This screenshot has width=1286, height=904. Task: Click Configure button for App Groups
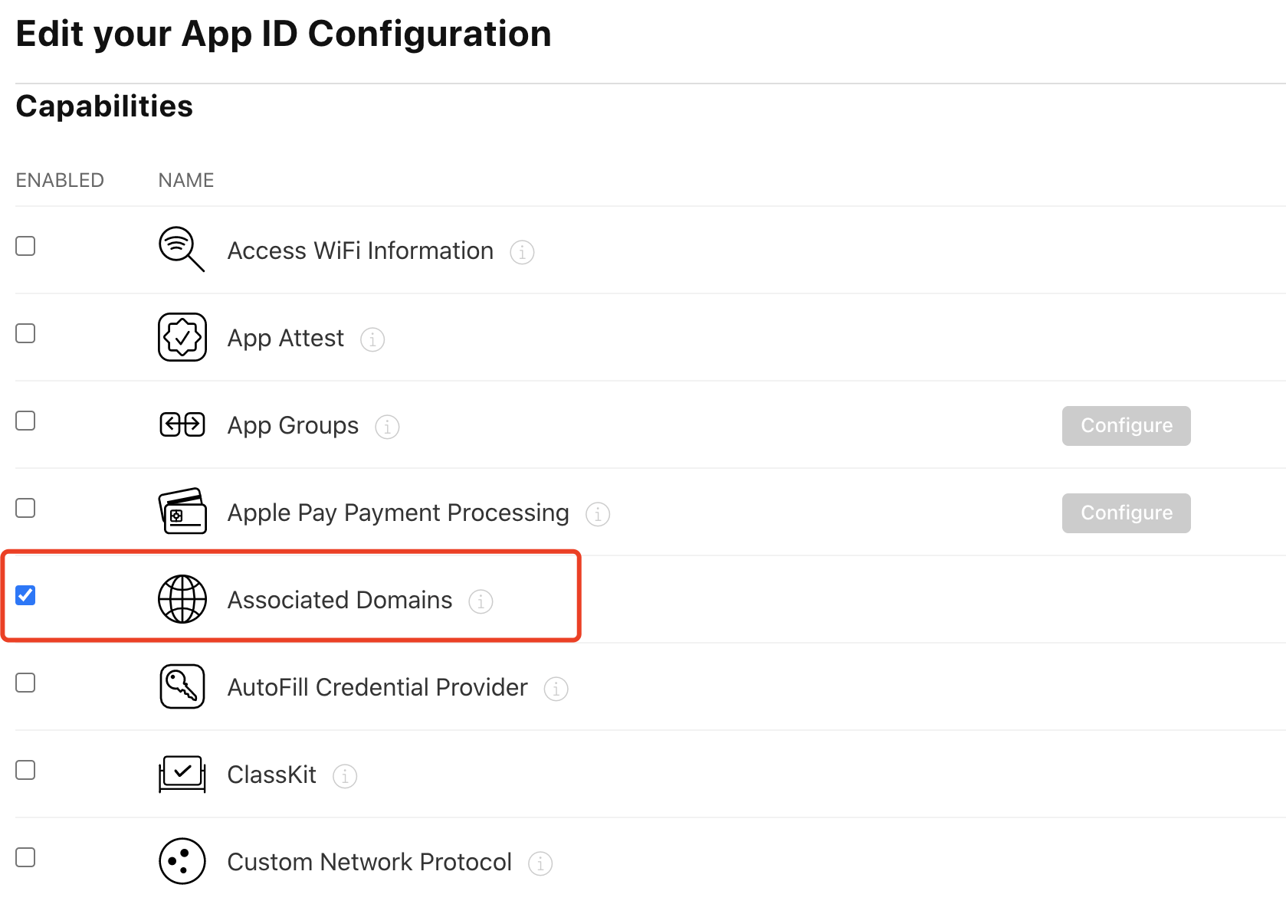(x=1126, y=426)
